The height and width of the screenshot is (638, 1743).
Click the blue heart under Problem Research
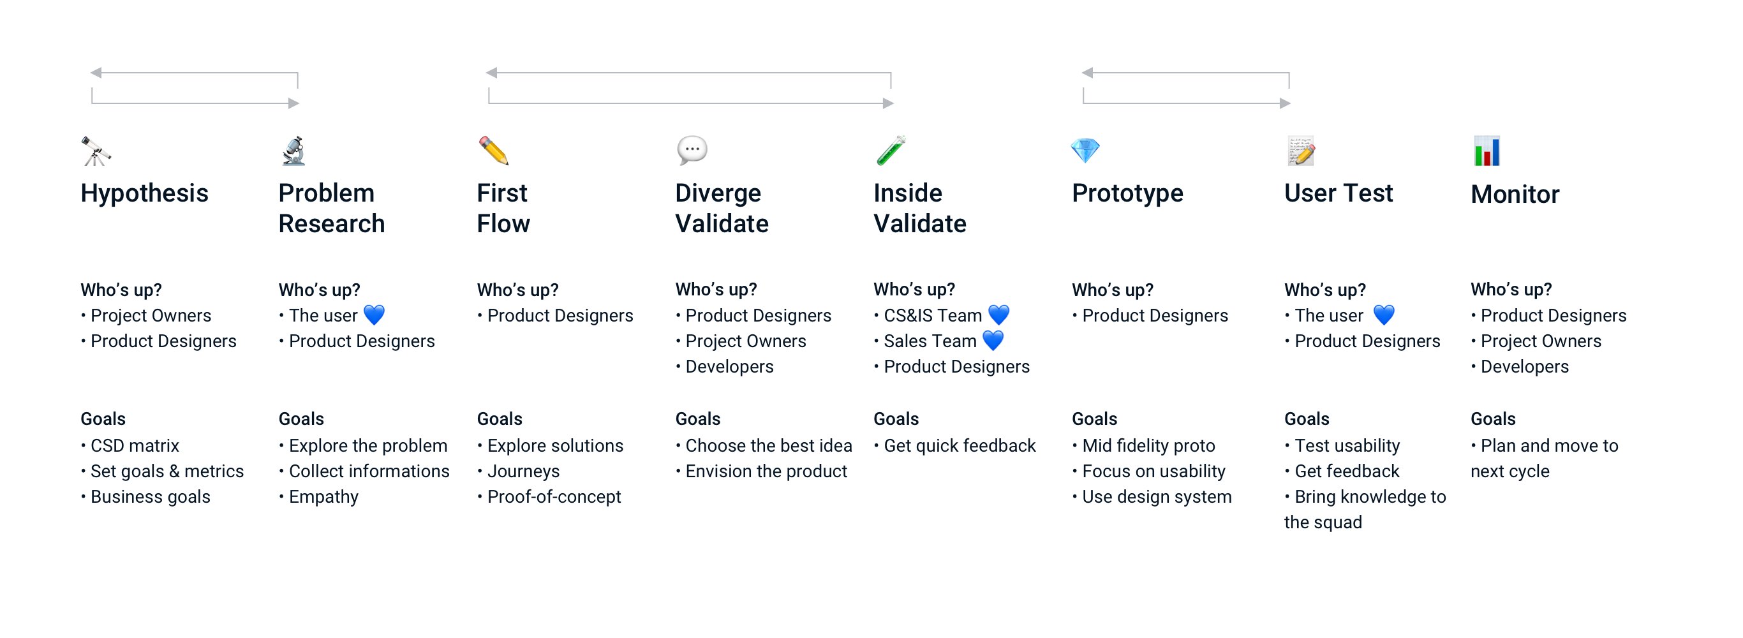pyautogui.click(x=374, y=315)
